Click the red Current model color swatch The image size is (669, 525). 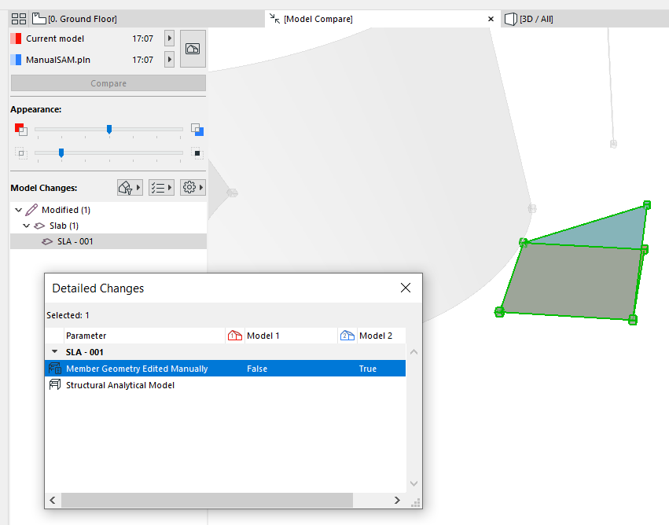click(16, 39)
